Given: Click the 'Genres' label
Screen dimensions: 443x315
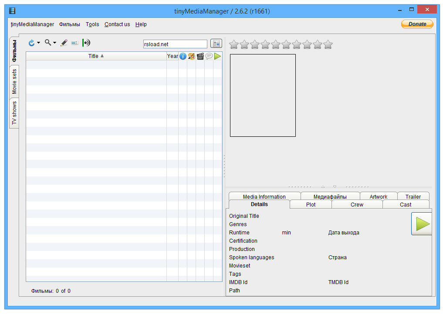Looking at the screenshot, I should click(x=238, y=224).
